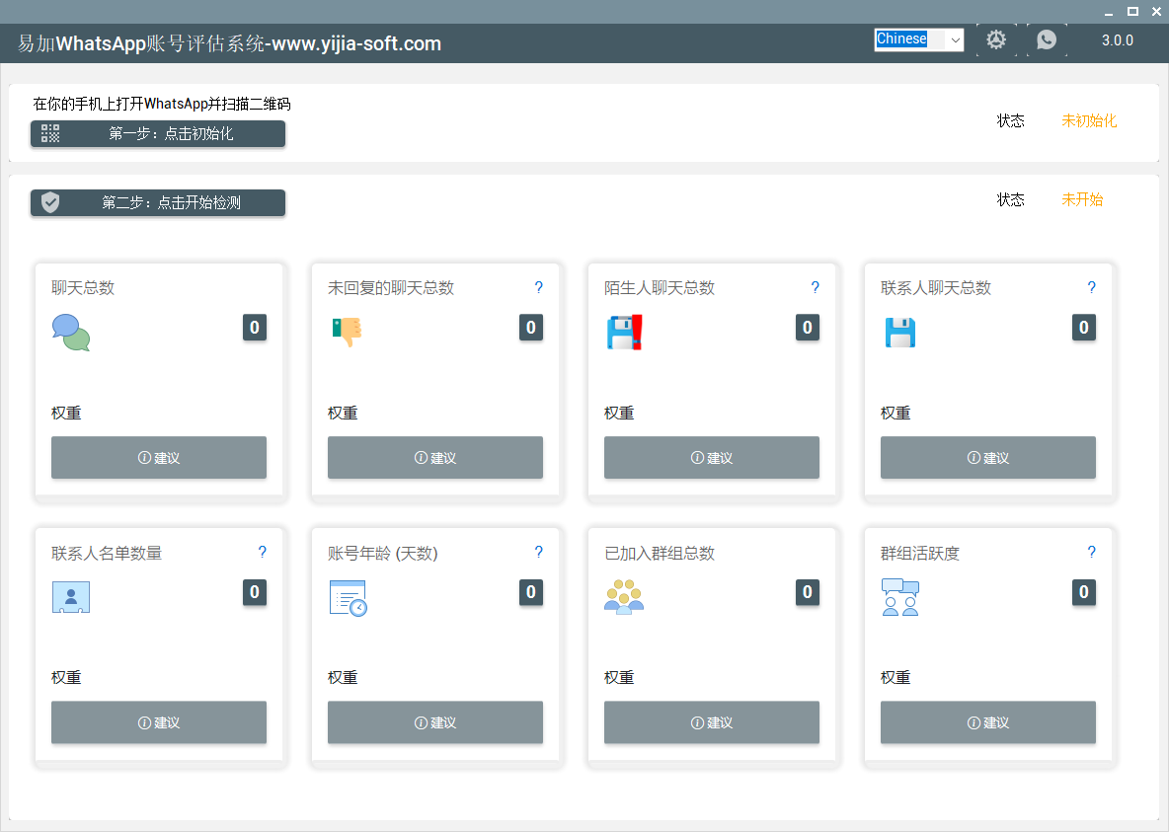1169x832 pixels.
Task: Click the chatting users icon under 群组活跃度
Action: [900, 597]
